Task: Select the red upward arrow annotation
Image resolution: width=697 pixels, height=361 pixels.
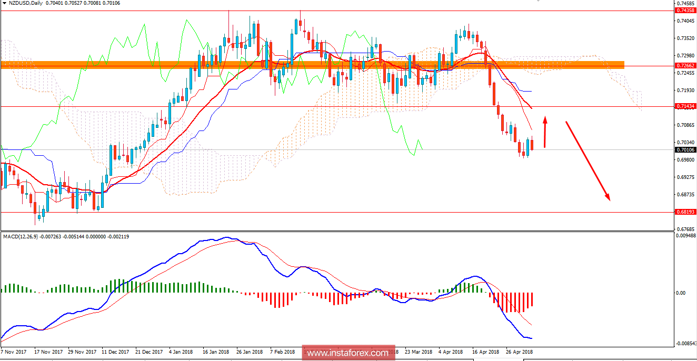Action: pyautogui.click(x=545, y=130)
